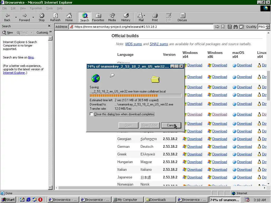
Task: Click the binoculars find icon
Action: 235,27
